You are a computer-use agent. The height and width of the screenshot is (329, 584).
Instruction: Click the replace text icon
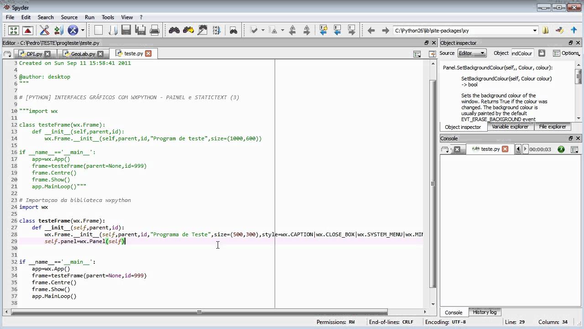tap(202, 31)
